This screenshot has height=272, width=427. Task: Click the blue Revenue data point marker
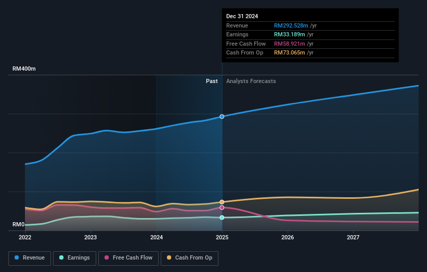click(222, 117)
